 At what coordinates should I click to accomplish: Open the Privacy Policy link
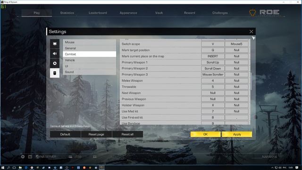tap(82, 126)
